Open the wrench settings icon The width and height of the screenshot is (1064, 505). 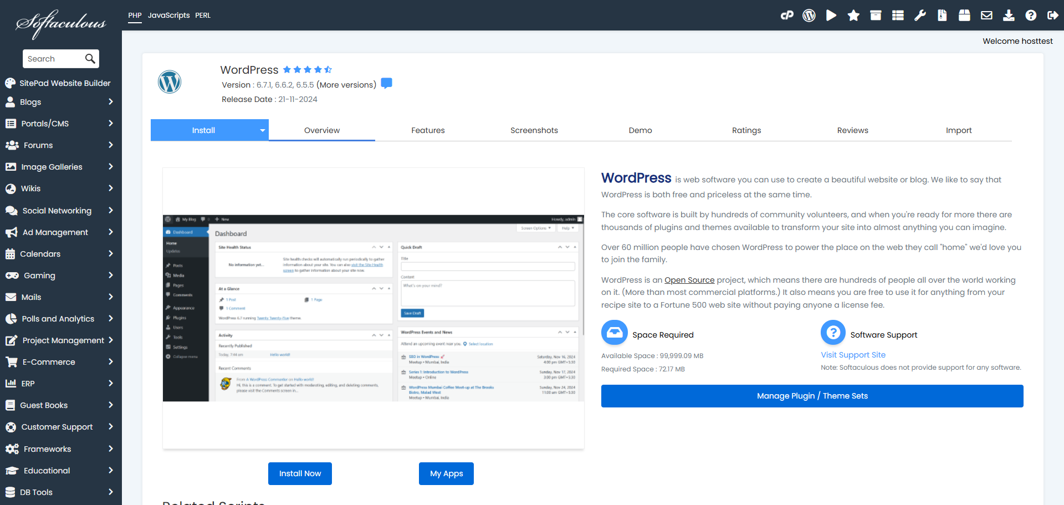coord(920,16)
